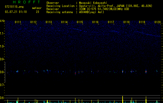This screenshot has width=163, height=103.
Task: Click time marker 0117
Action: click(x=111, y=22)
